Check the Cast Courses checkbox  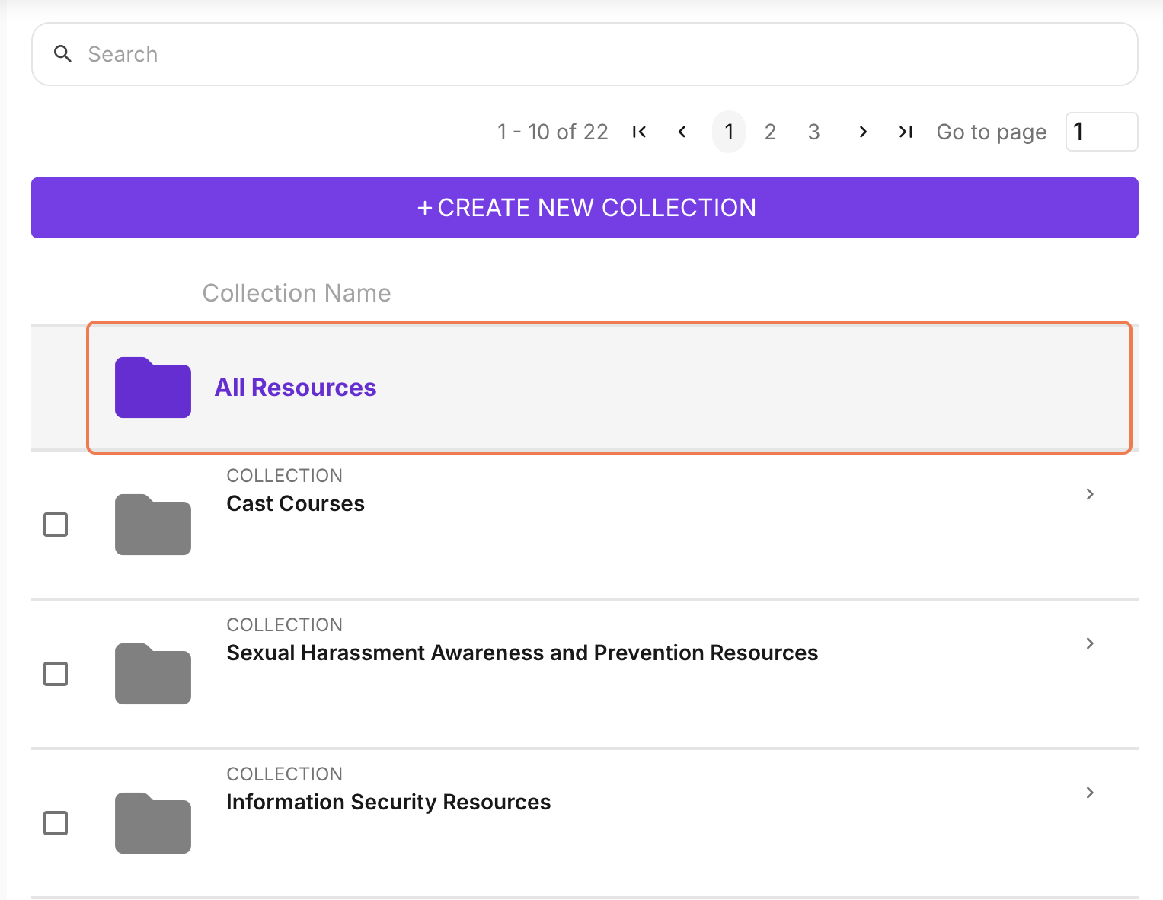tap(56, 525)
